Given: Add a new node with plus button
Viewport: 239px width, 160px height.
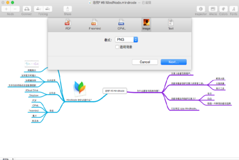Looking at the screenshot, I should pos(6,8).
